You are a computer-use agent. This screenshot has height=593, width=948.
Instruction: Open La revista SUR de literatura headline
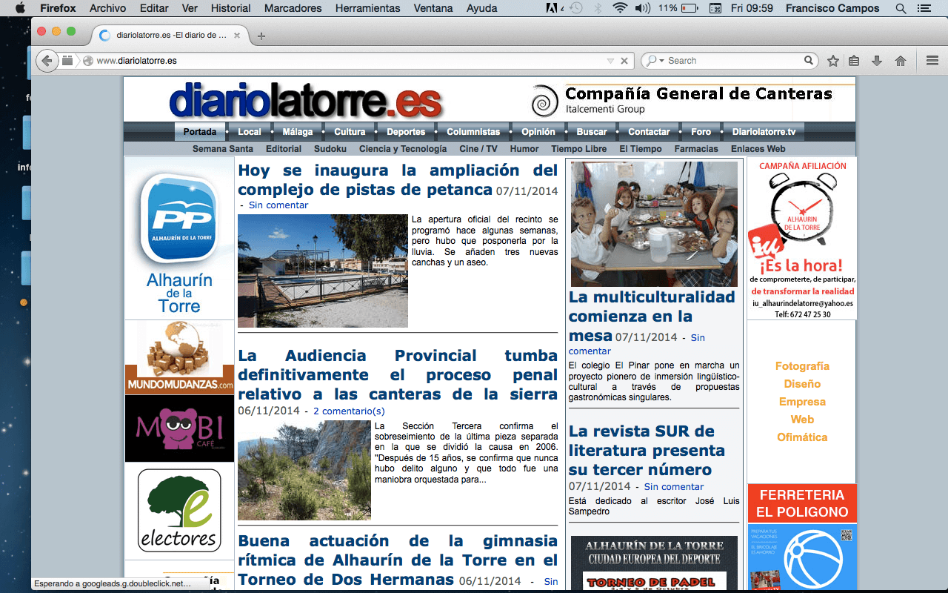click(647, 450)
